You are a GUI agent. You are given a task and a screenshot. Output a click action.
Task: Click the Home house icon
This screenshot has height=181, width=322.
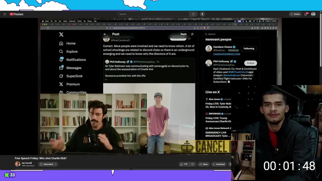click(x=61, y=43)
